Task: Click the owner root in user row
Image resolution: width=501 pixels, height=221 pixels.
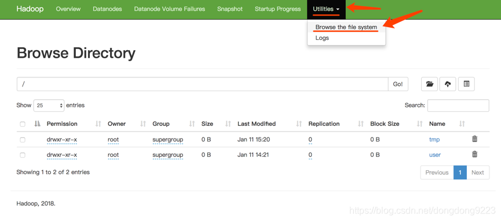Action: tap(114, 155)
